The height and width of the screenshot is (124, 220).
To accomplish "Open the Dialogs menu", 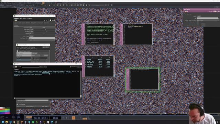I will (9, 3).
